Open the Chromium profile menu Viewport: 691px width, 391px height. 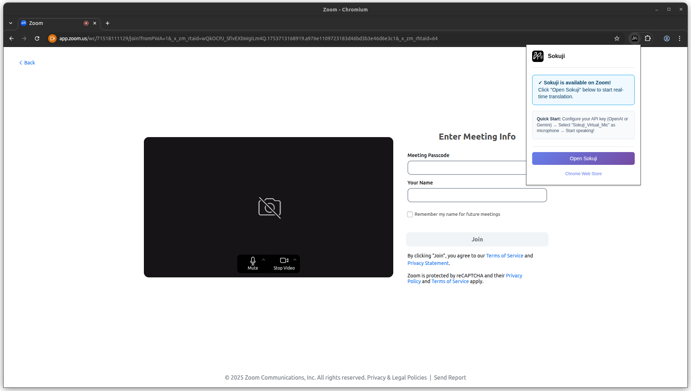tap(666, 38)
